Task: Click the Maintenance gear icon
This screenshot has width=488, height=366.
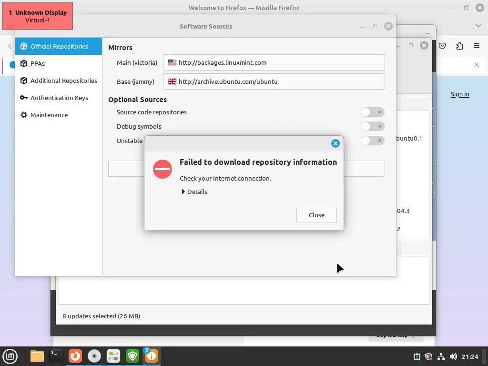Action: (x=24, y=115)
